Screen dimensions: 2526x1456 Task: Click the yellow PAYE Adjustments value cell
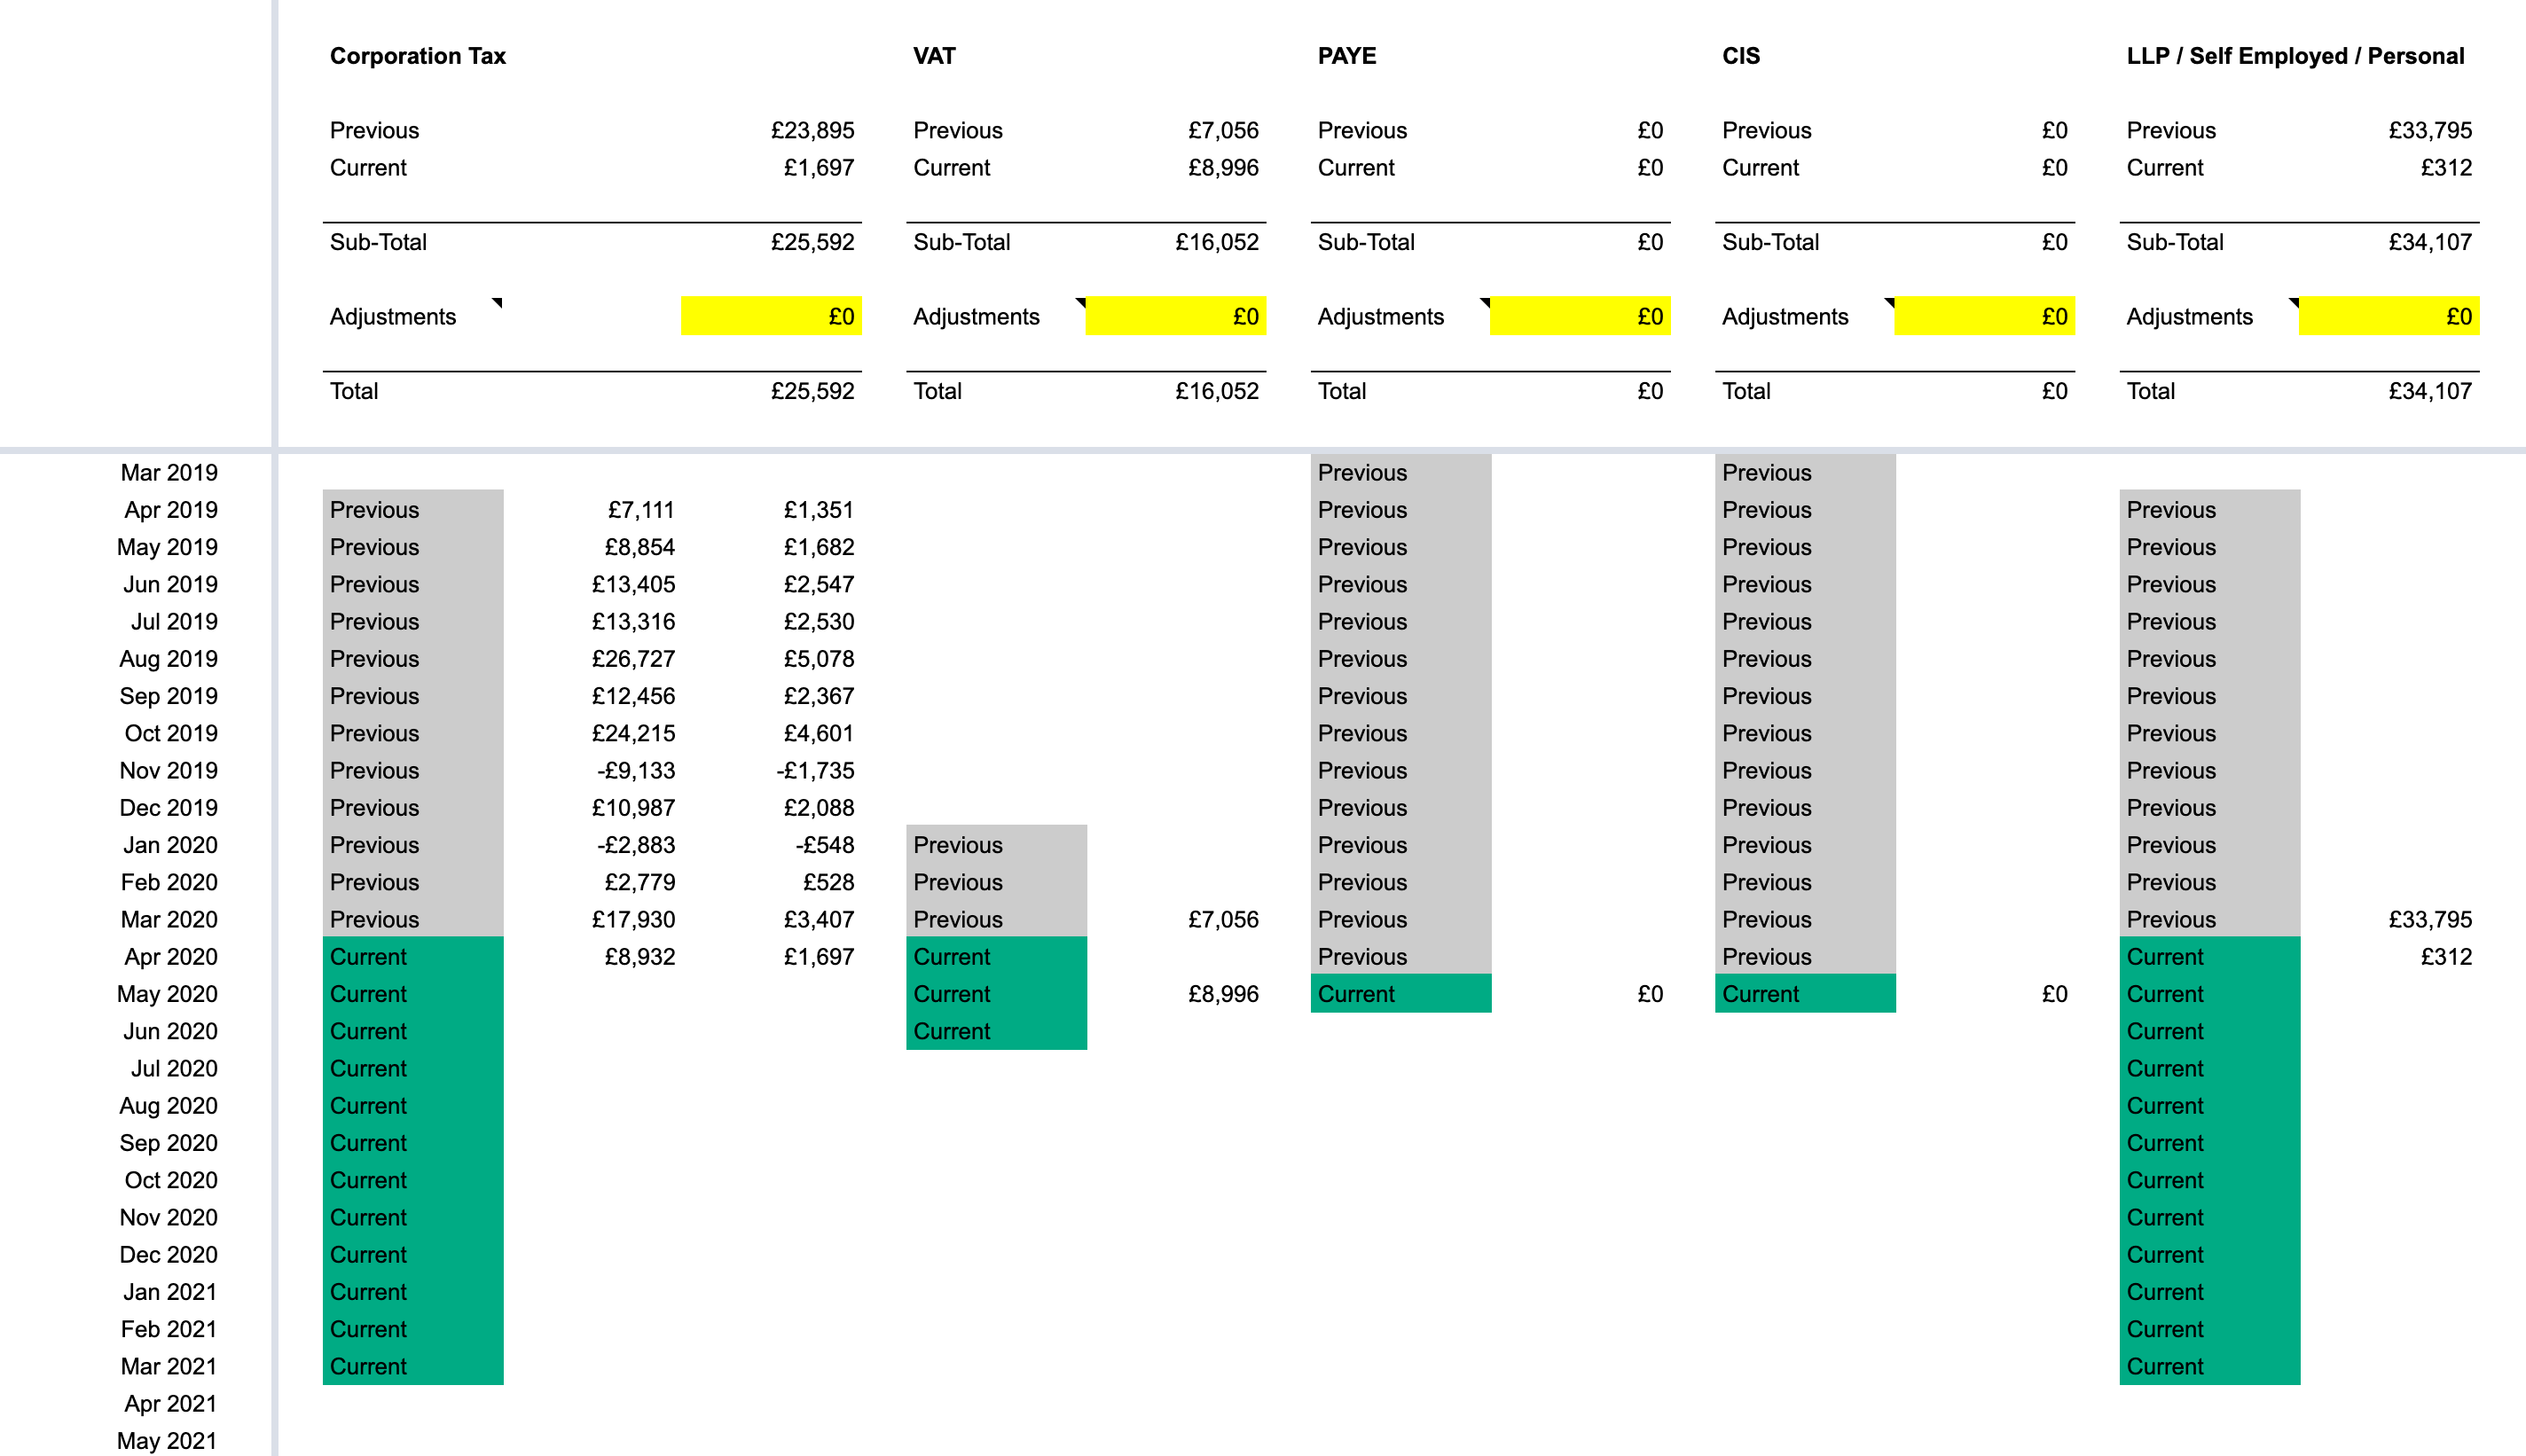1580,316
